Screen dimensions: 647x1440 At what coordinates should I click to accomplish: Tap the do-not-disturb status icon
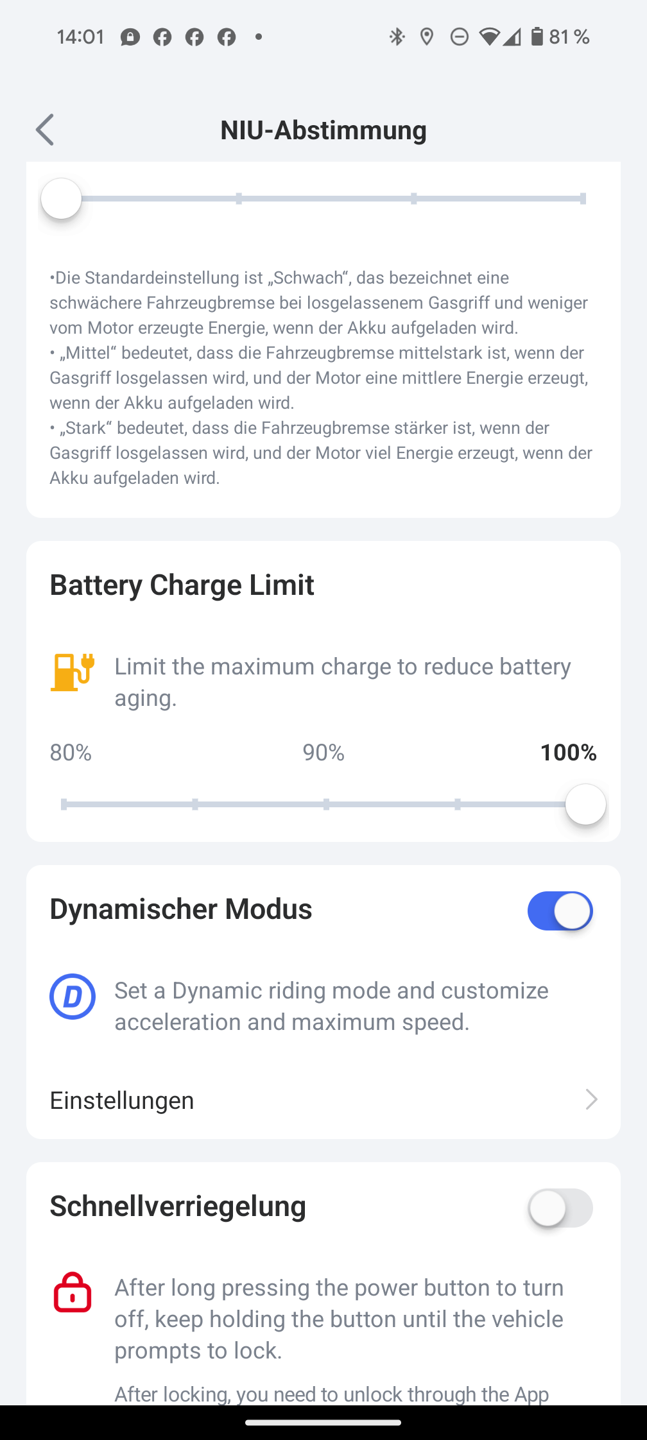click(459, 37)
